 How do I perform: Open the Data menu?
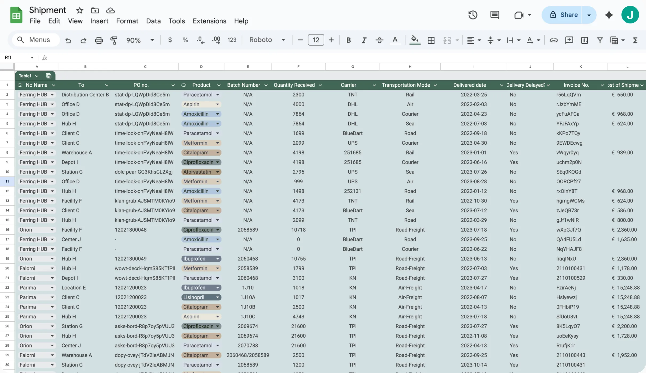point(153,21)
